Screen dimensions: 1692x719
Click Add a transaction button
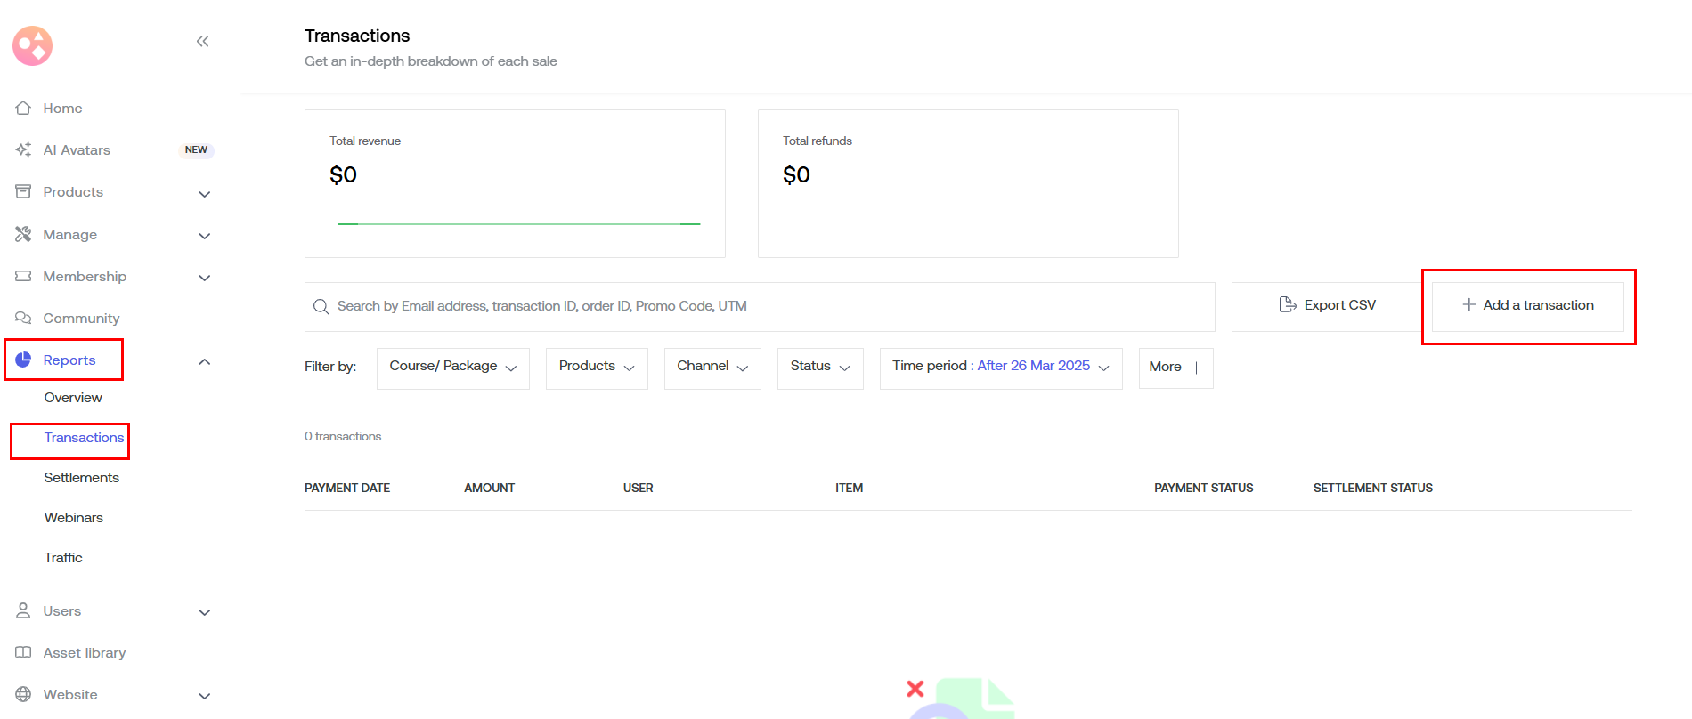pyautogui.click(x=1528, y=305)
